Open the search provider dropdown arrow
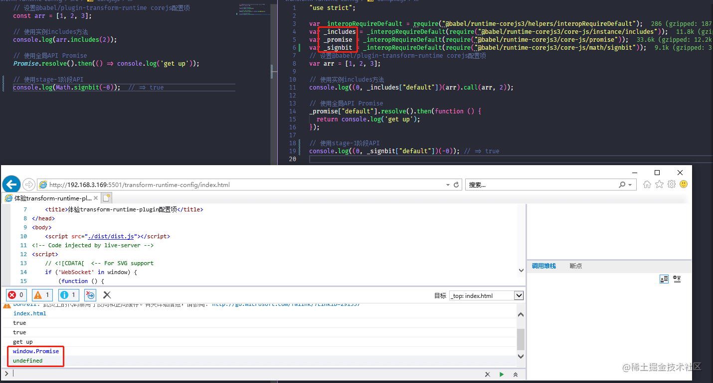 click(630, 185)
